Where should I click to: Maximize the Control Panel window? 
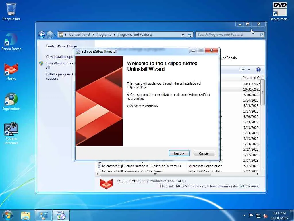coord(248,24)
